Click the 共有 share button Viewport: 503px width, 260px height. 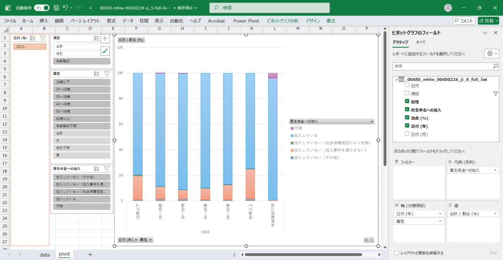click(488, 21)
